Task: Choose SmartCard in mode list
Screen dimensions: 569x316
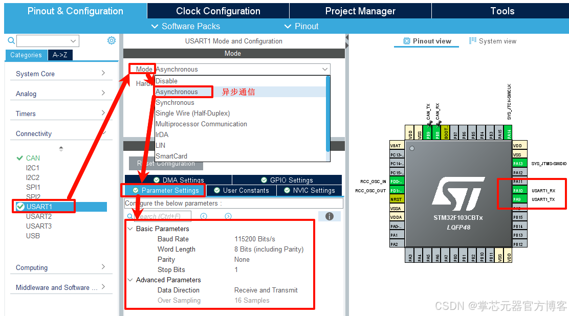Action: [240, 156]
